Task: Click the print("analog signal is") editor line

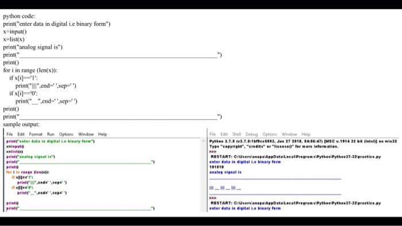Action: click(30, 157)
